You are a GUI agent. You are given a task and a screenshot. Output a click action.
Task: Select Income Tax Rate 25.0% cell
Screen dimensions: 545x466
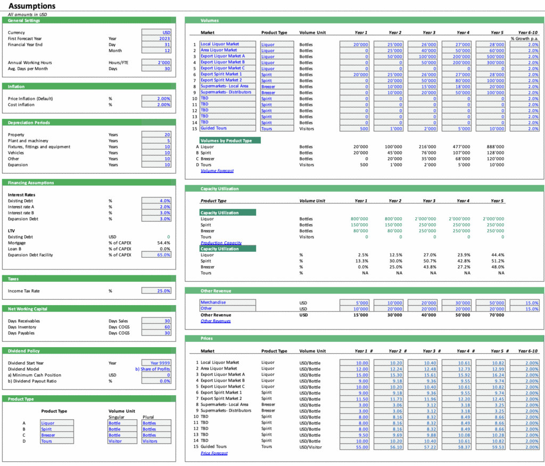point(156,291)
